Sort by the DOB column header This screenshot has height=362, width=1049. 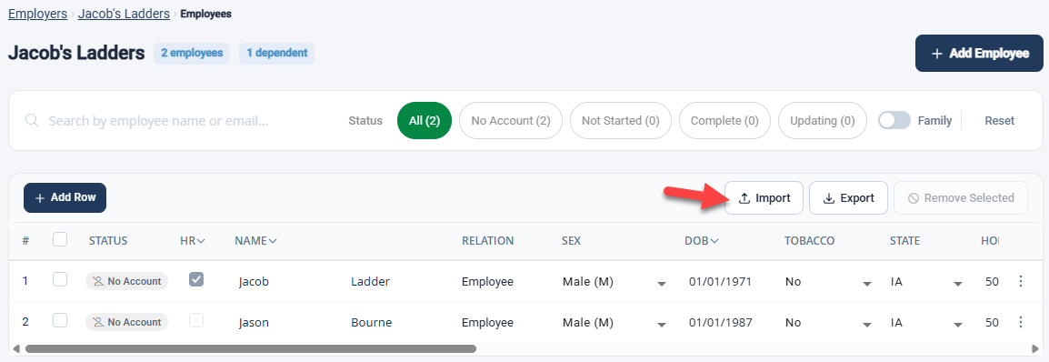tap(701, 241)
